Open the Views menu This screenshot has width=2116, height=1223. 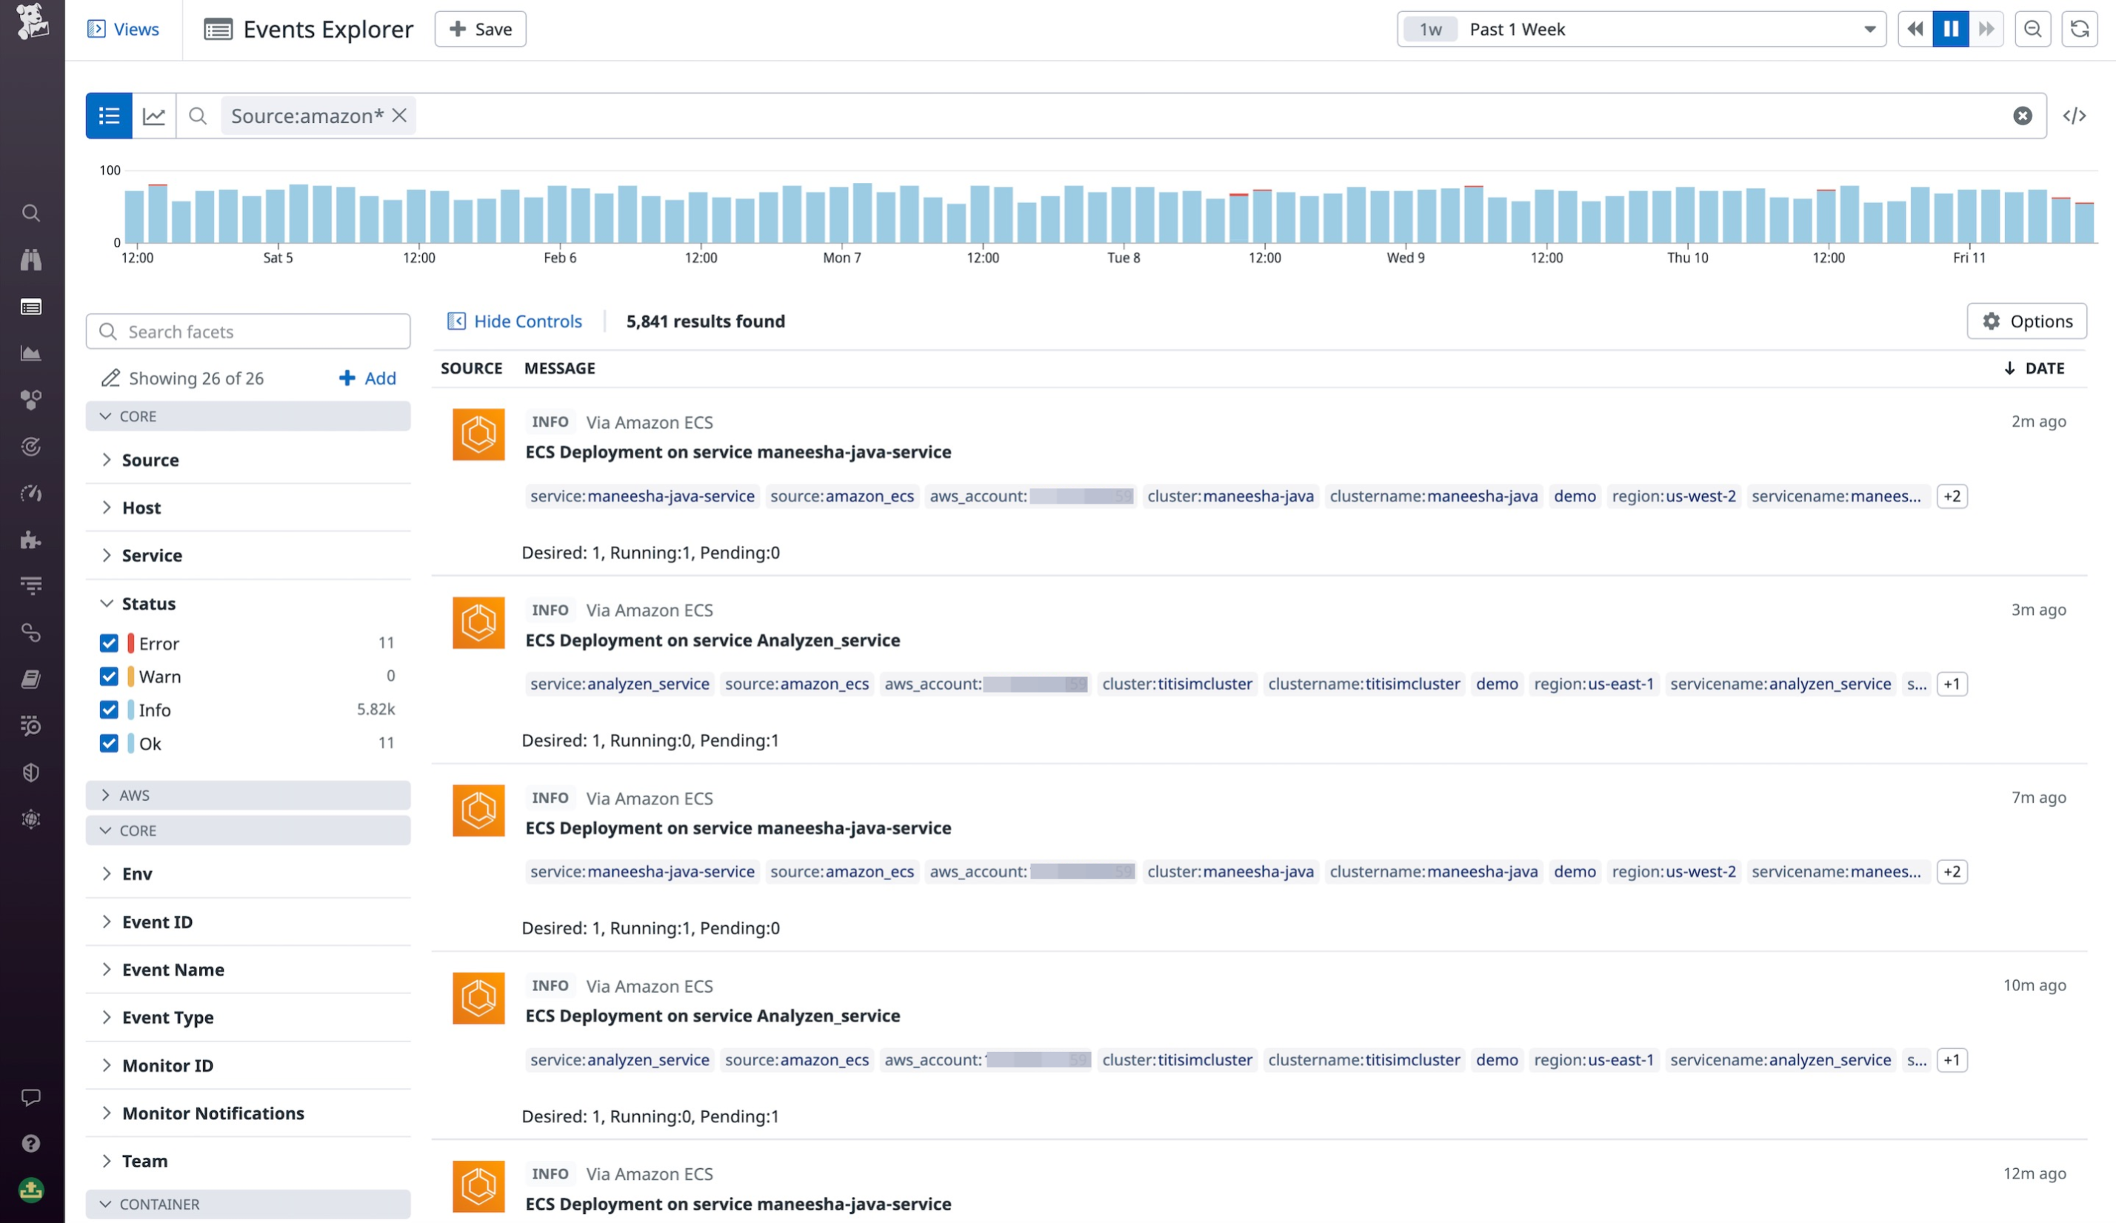tap(124, 29)
